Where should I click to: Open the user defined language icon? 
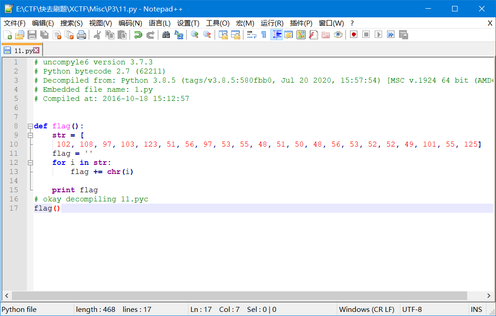click(288, 35)
